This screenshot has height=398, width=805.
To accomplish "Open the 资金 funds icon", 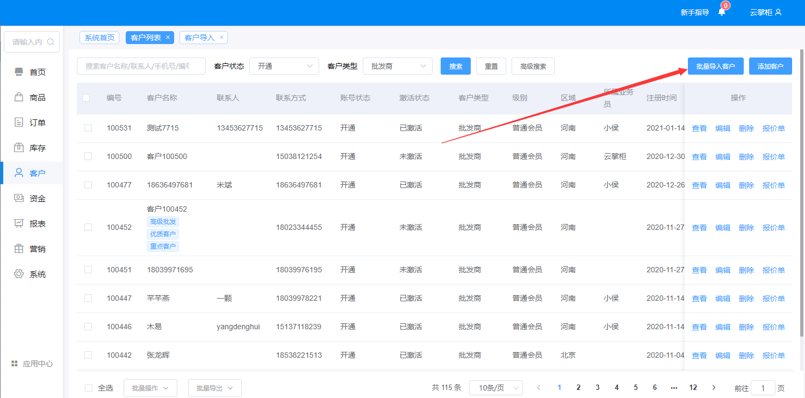I will coord(19,198).
